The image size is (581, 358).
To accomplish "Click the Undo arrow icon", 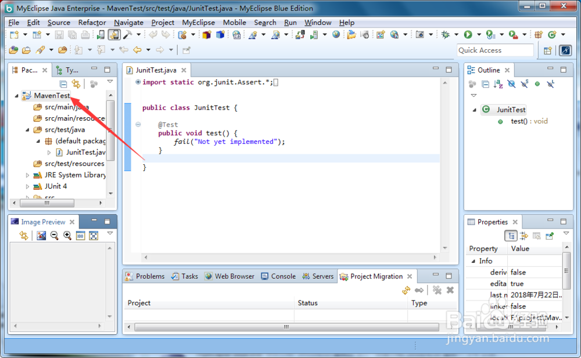I will coord(153,35).
